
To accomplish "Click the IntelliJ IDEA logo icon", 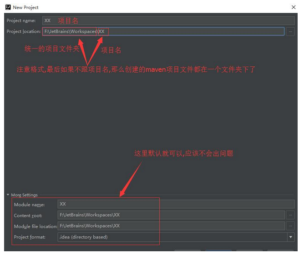I will click(x=8, y=7).
